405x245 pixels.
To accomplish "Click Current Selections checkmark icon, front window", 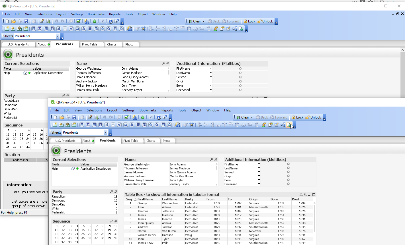I will [126, 117].
